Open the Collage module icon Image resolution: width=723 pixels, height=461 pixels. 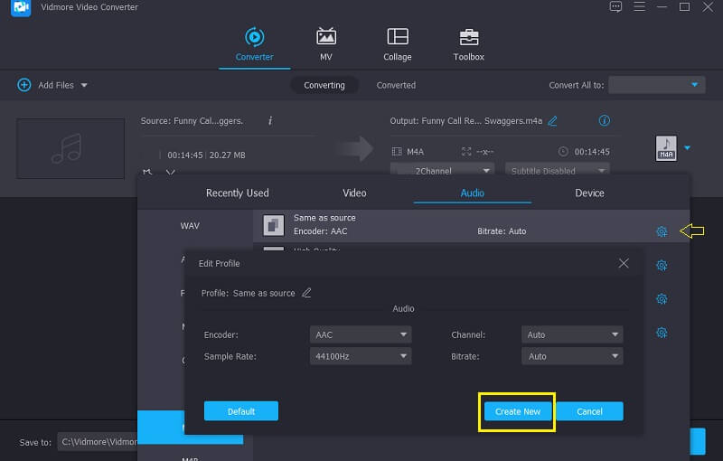pyautogui.click(x=397, y=38)
